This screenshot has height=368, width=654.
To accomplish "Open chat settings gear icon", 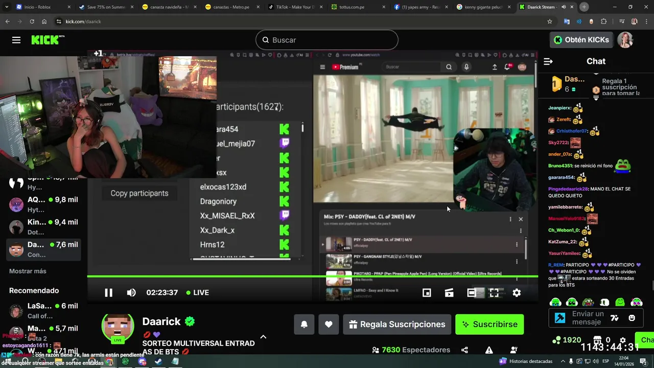I will tap(622, 340).
